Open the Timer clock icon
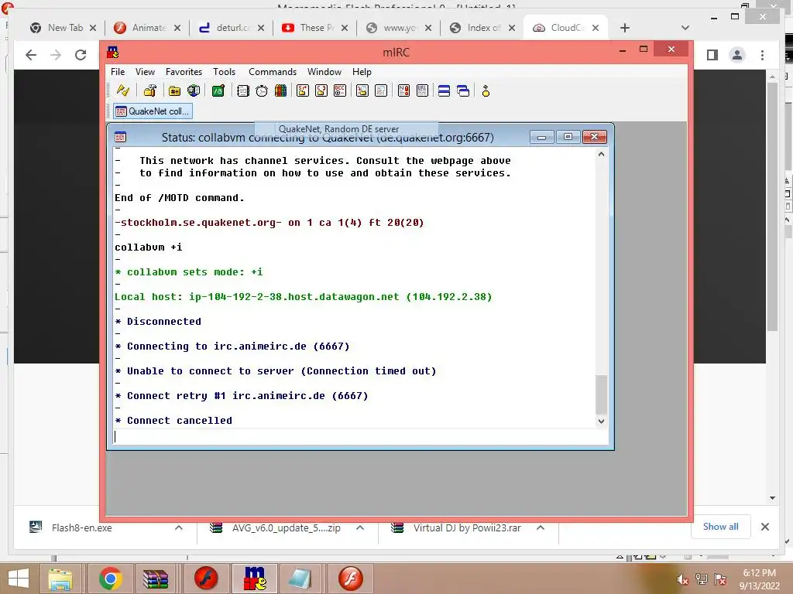Viewport: 793px width, 594px height. (262, 91)
